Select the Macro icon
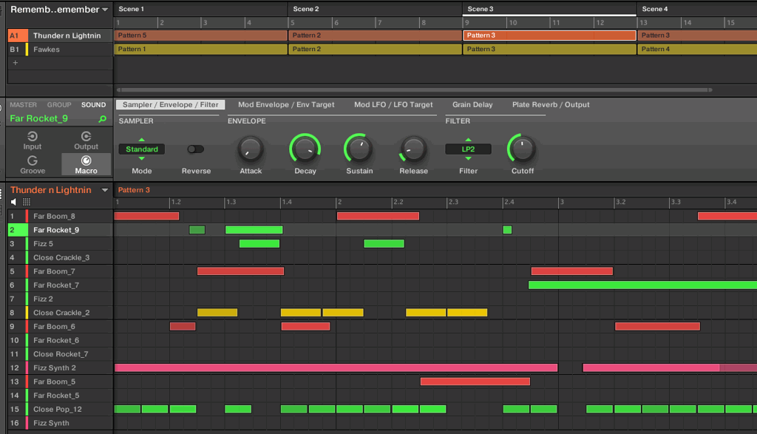This screenshot has width=757, height=434. 86,160
